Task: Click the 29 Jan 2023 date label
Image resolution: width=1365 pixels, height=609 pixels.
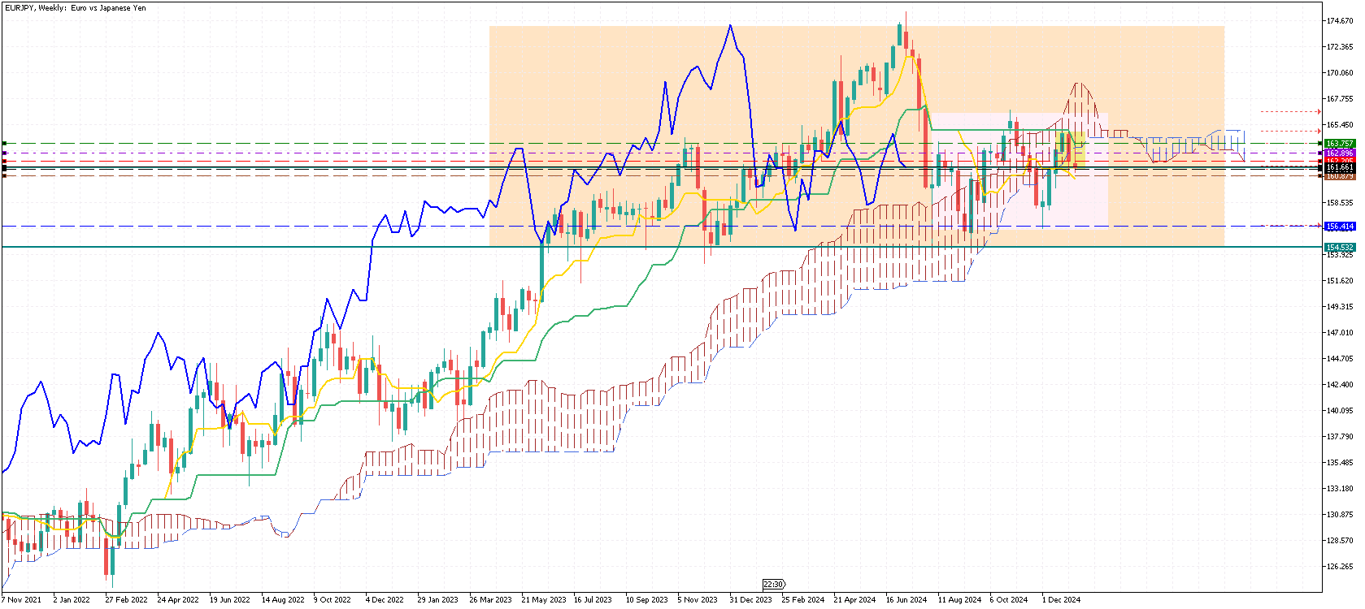Action: [438, 600]
